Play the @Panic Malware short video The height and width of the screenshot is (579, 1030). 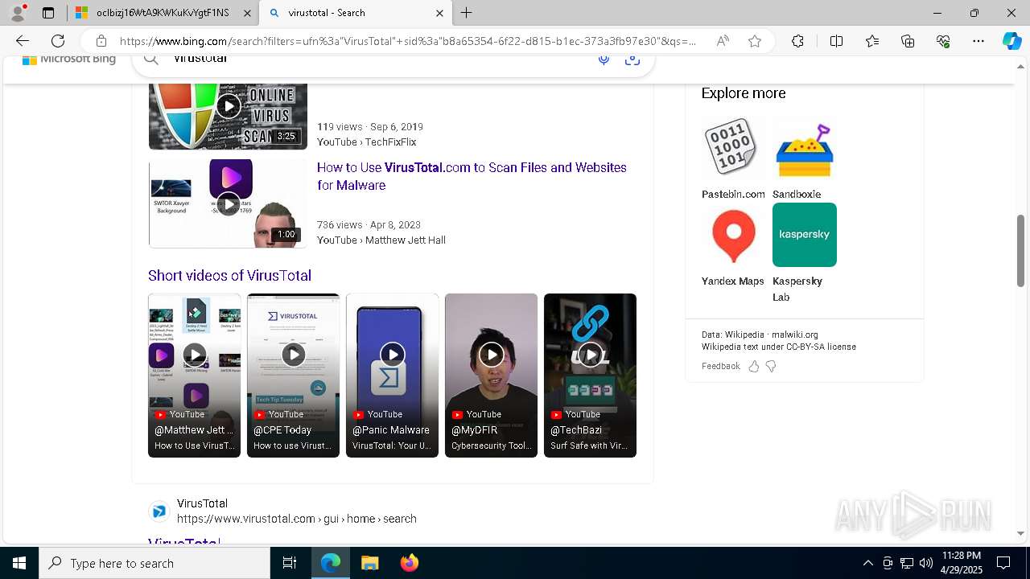pyautogui.click(x=392, y=376)
